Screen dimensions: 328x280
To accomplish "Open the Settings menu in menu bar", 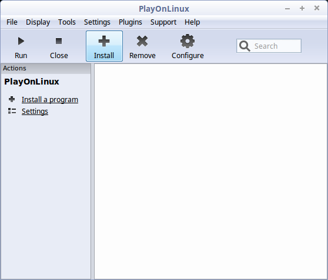I will pyautogui.click(x=97, y=22).
